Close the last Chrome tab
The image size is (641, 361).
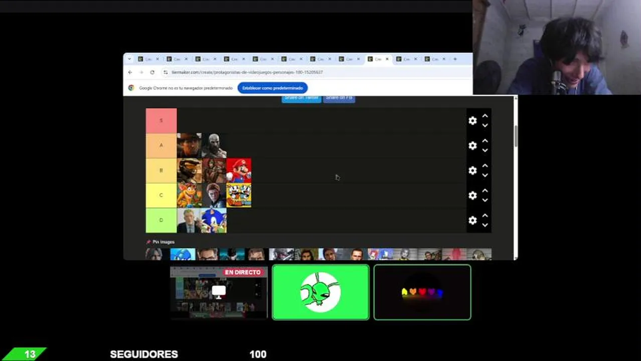pyautogui.click(x=444, y=59)
